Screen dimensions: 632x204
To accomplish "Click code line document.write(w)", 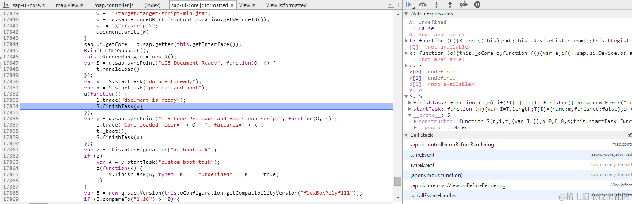I will 122,32.
